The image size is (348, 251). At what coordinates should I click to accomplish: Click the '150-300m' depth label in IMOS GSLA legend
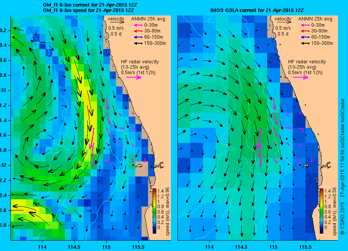(x=322, y=43)
